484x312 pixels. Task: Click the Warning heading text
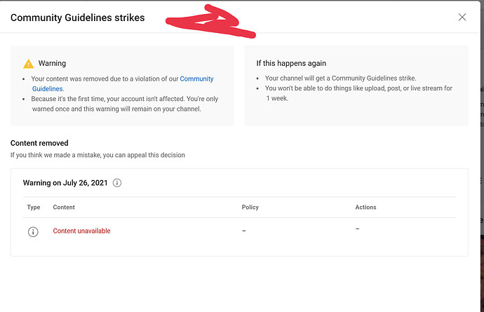pyautogui.click(x=52, y=63)
